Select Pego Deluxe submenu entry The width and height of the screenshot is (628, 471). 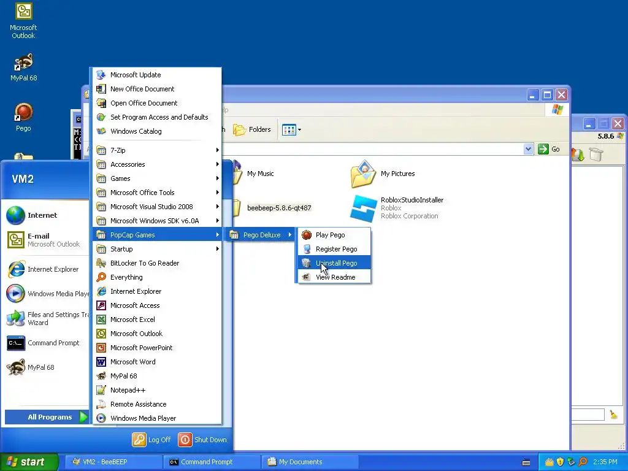pyautogui.click(x=261, y=235)
